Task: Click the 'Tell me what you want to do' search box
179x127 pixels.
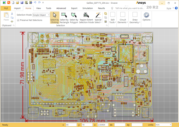Action: tap(130, 8)
